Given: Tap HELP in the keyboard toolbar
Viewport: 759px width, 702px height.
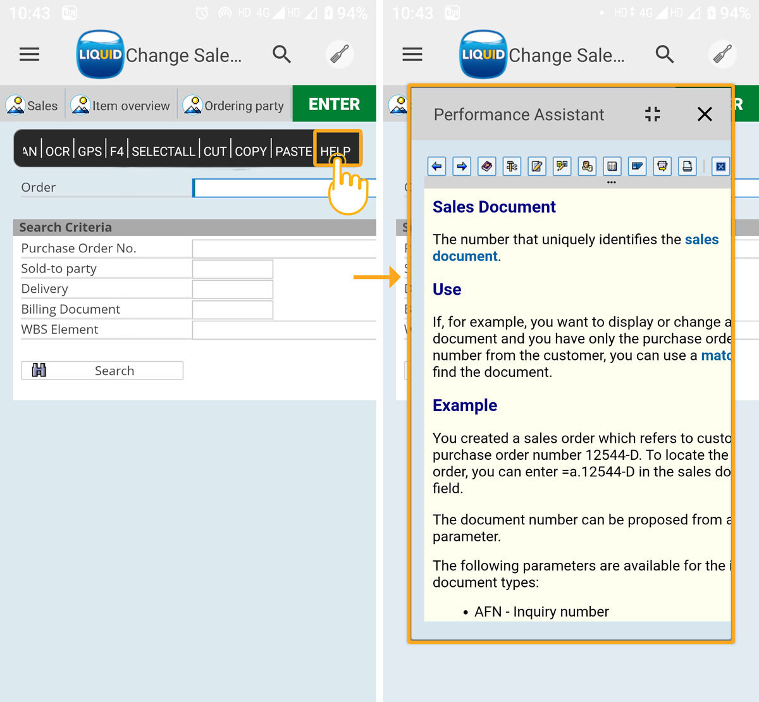Looking at the screenshot, I should pyautogui.click(x=335, y=151).
